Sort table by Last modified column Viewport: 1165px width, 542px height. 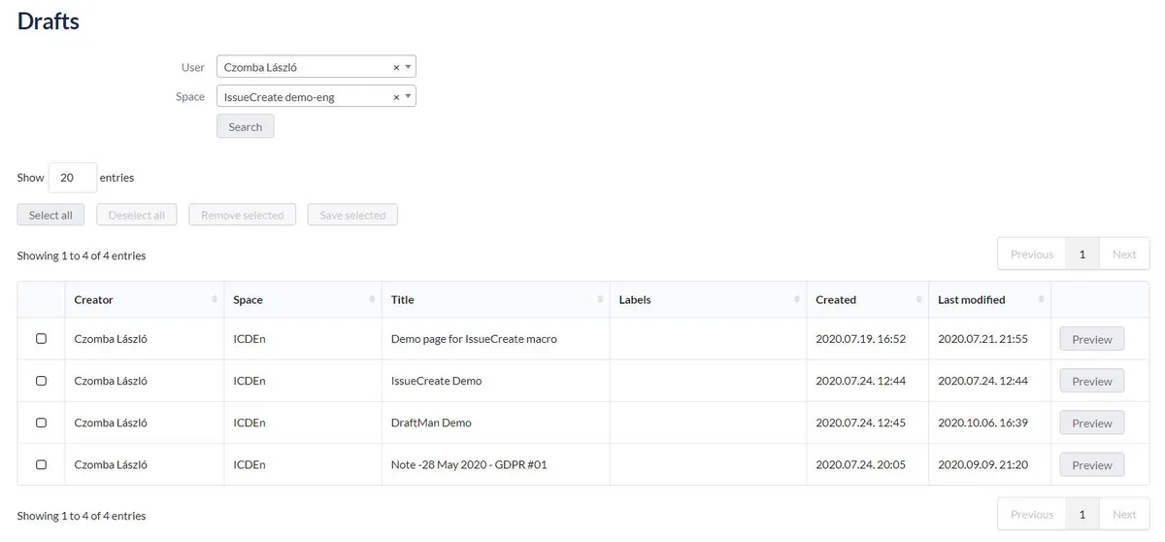point(989,300)
